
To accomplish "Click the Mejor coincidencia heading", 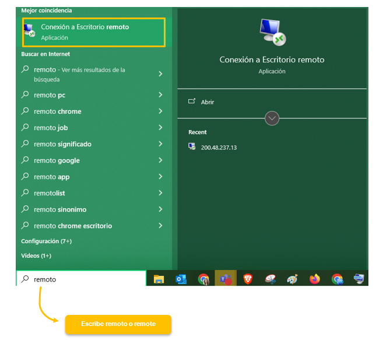I will 47,10.
